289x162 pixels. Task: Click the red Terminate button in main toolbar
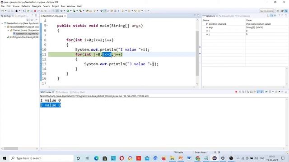tap(35, 11)
